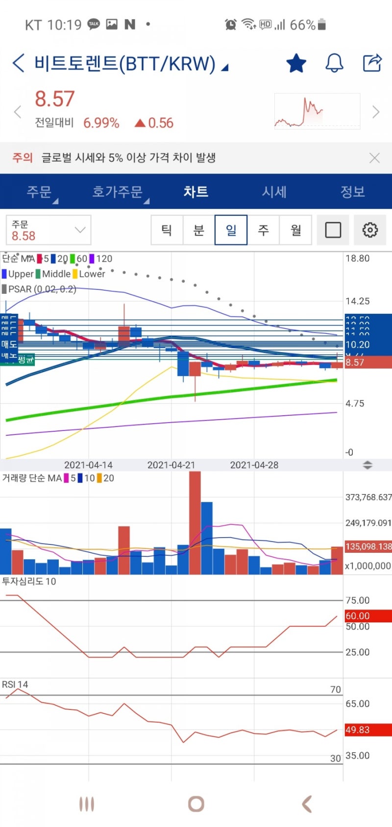Tap the 135,098.138 volume value tag
Image resolution: width=392 pixels, height=827 pixels.
tap(368, 546)
